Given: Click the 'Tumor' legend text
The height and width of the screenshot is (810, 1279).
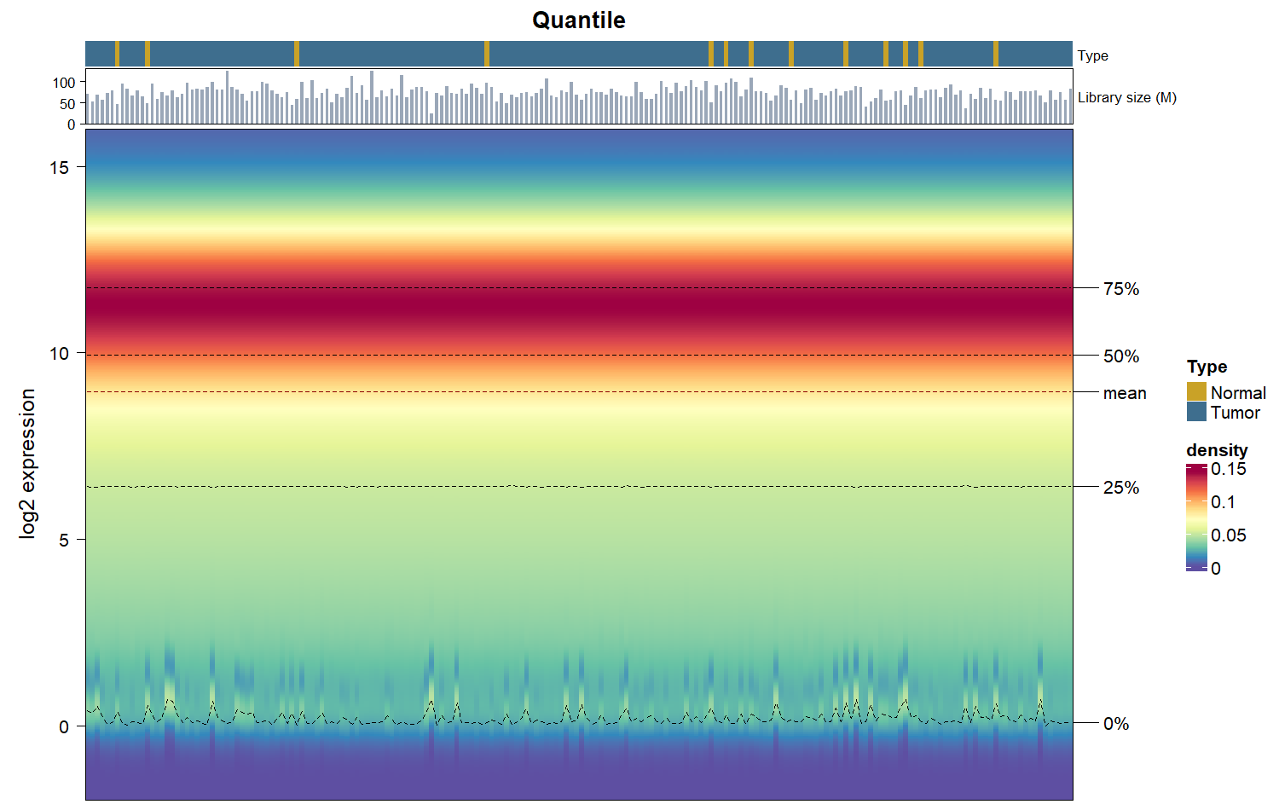Looking at the screenshot, I should tap(1235, 413).
